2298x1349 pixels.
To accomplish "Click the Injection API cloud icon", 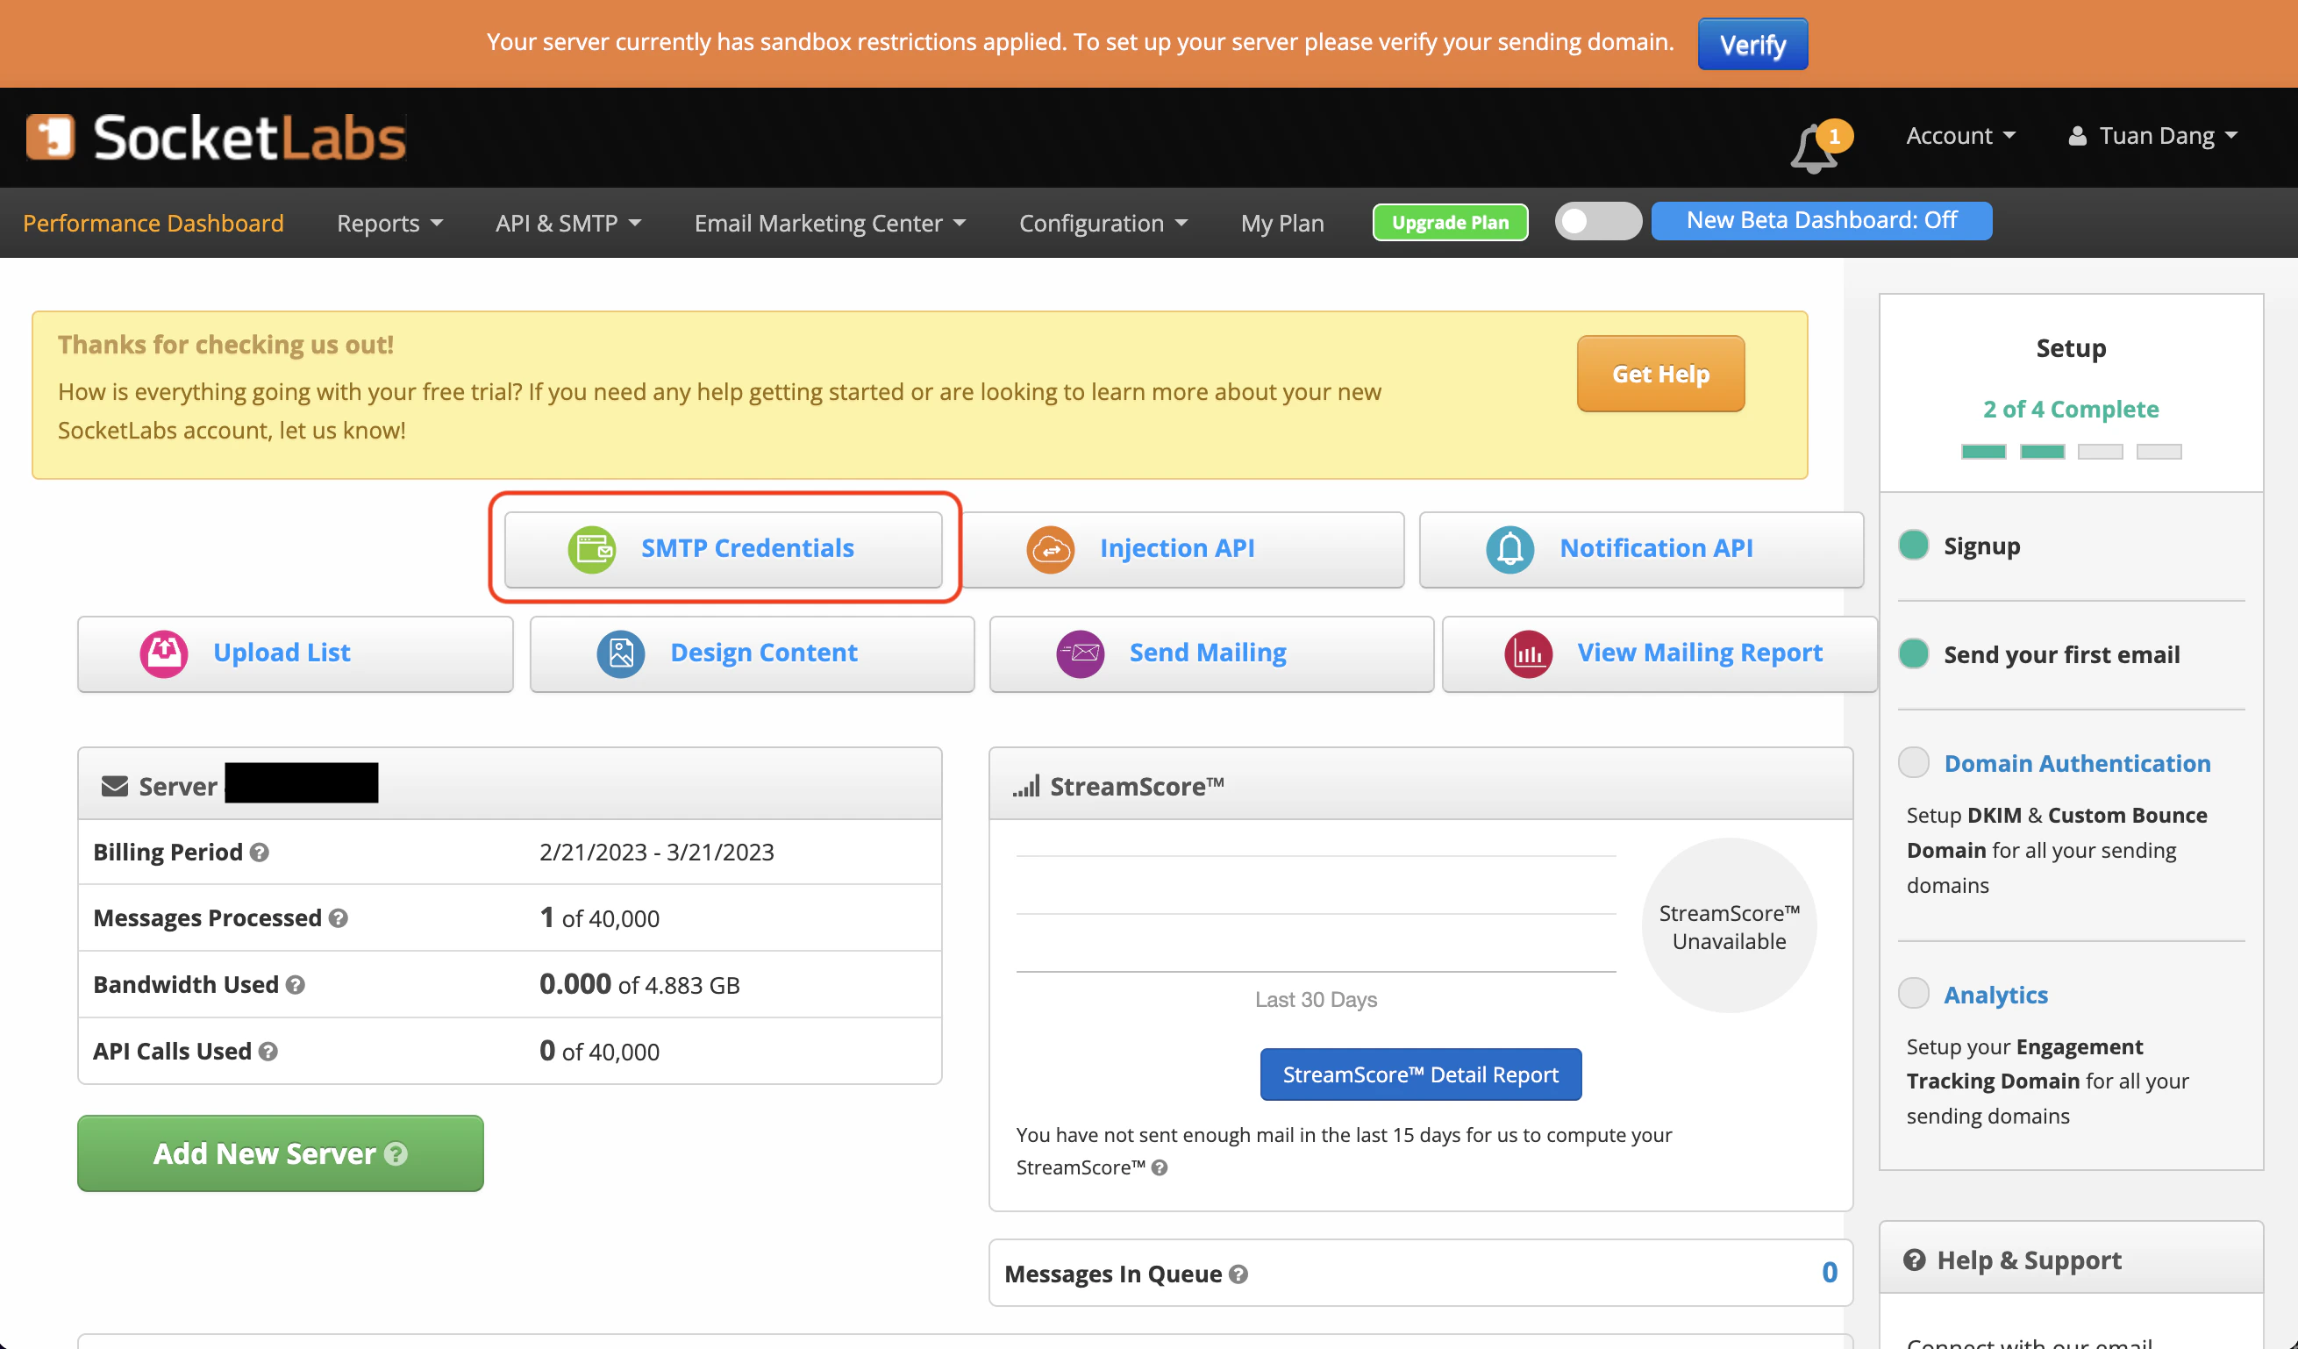I will pos(1052,549).
